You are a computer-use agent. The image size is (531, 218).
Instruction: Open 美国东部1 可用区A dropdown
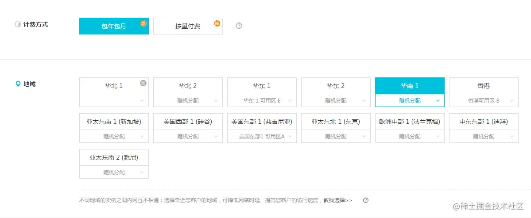coord(262,136)
